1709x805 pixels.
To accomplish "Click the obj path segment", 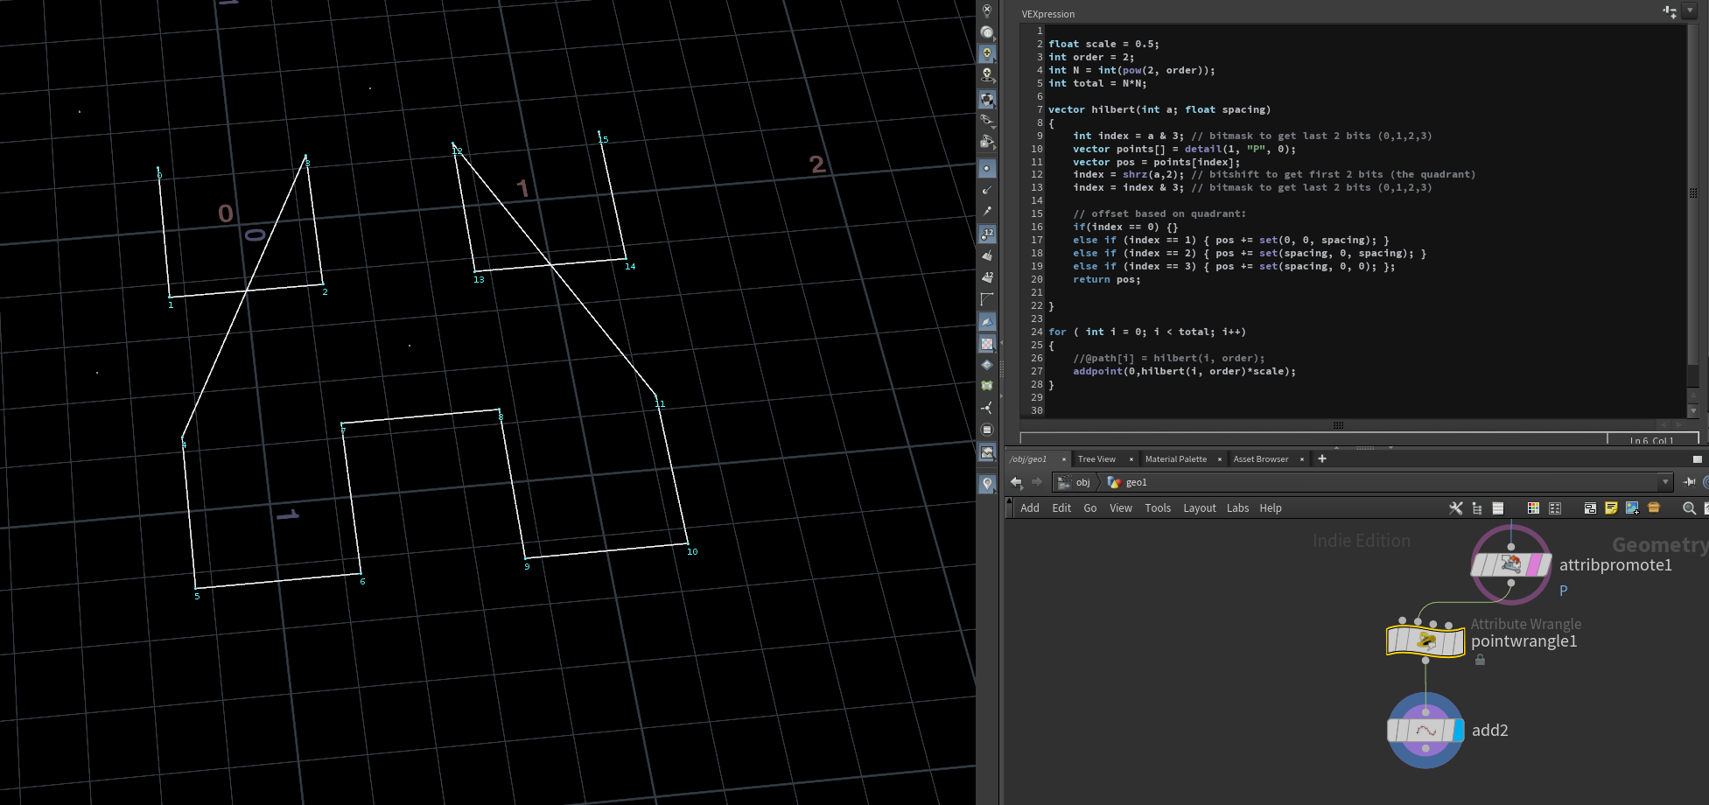I will pyautogui.click(x=1075, y=482).
